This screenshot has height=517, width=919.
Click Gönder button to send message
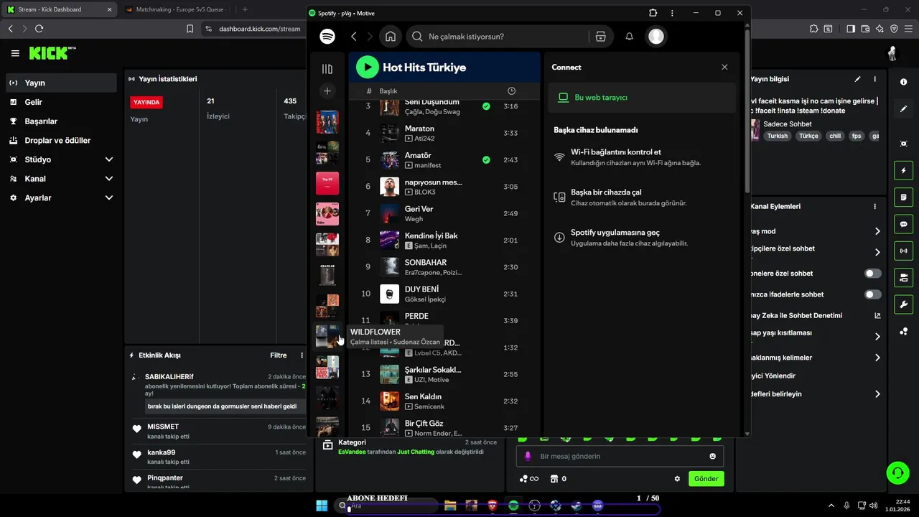[706, 479]
